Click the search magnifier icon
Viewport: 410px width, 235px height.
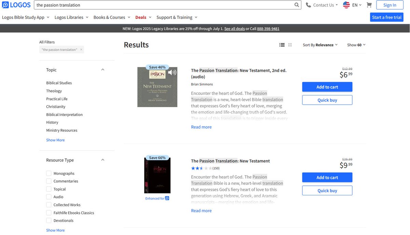(297, 5)
